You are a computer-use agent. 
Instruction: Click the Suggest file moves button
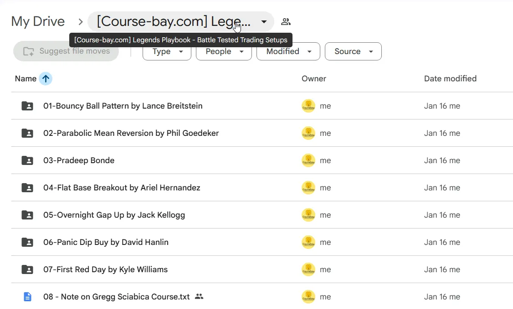66,51
